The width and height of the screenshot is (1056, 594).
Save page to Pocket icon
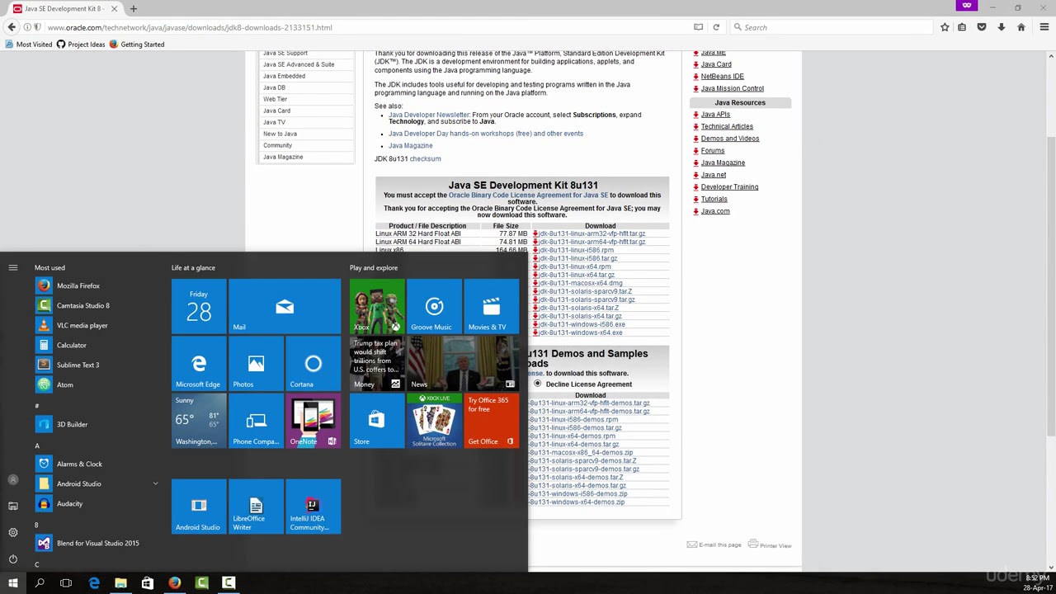(x=981, y=27)
